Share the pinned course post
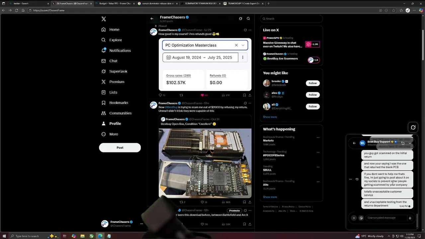 point(250,95)
